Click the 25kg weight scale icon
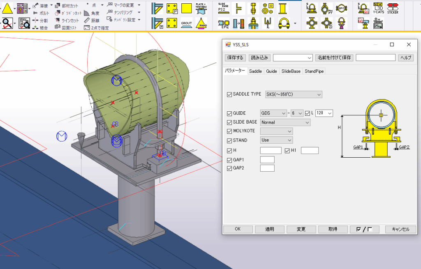Viewport: 421px width, 269px height. pos(378,23)
